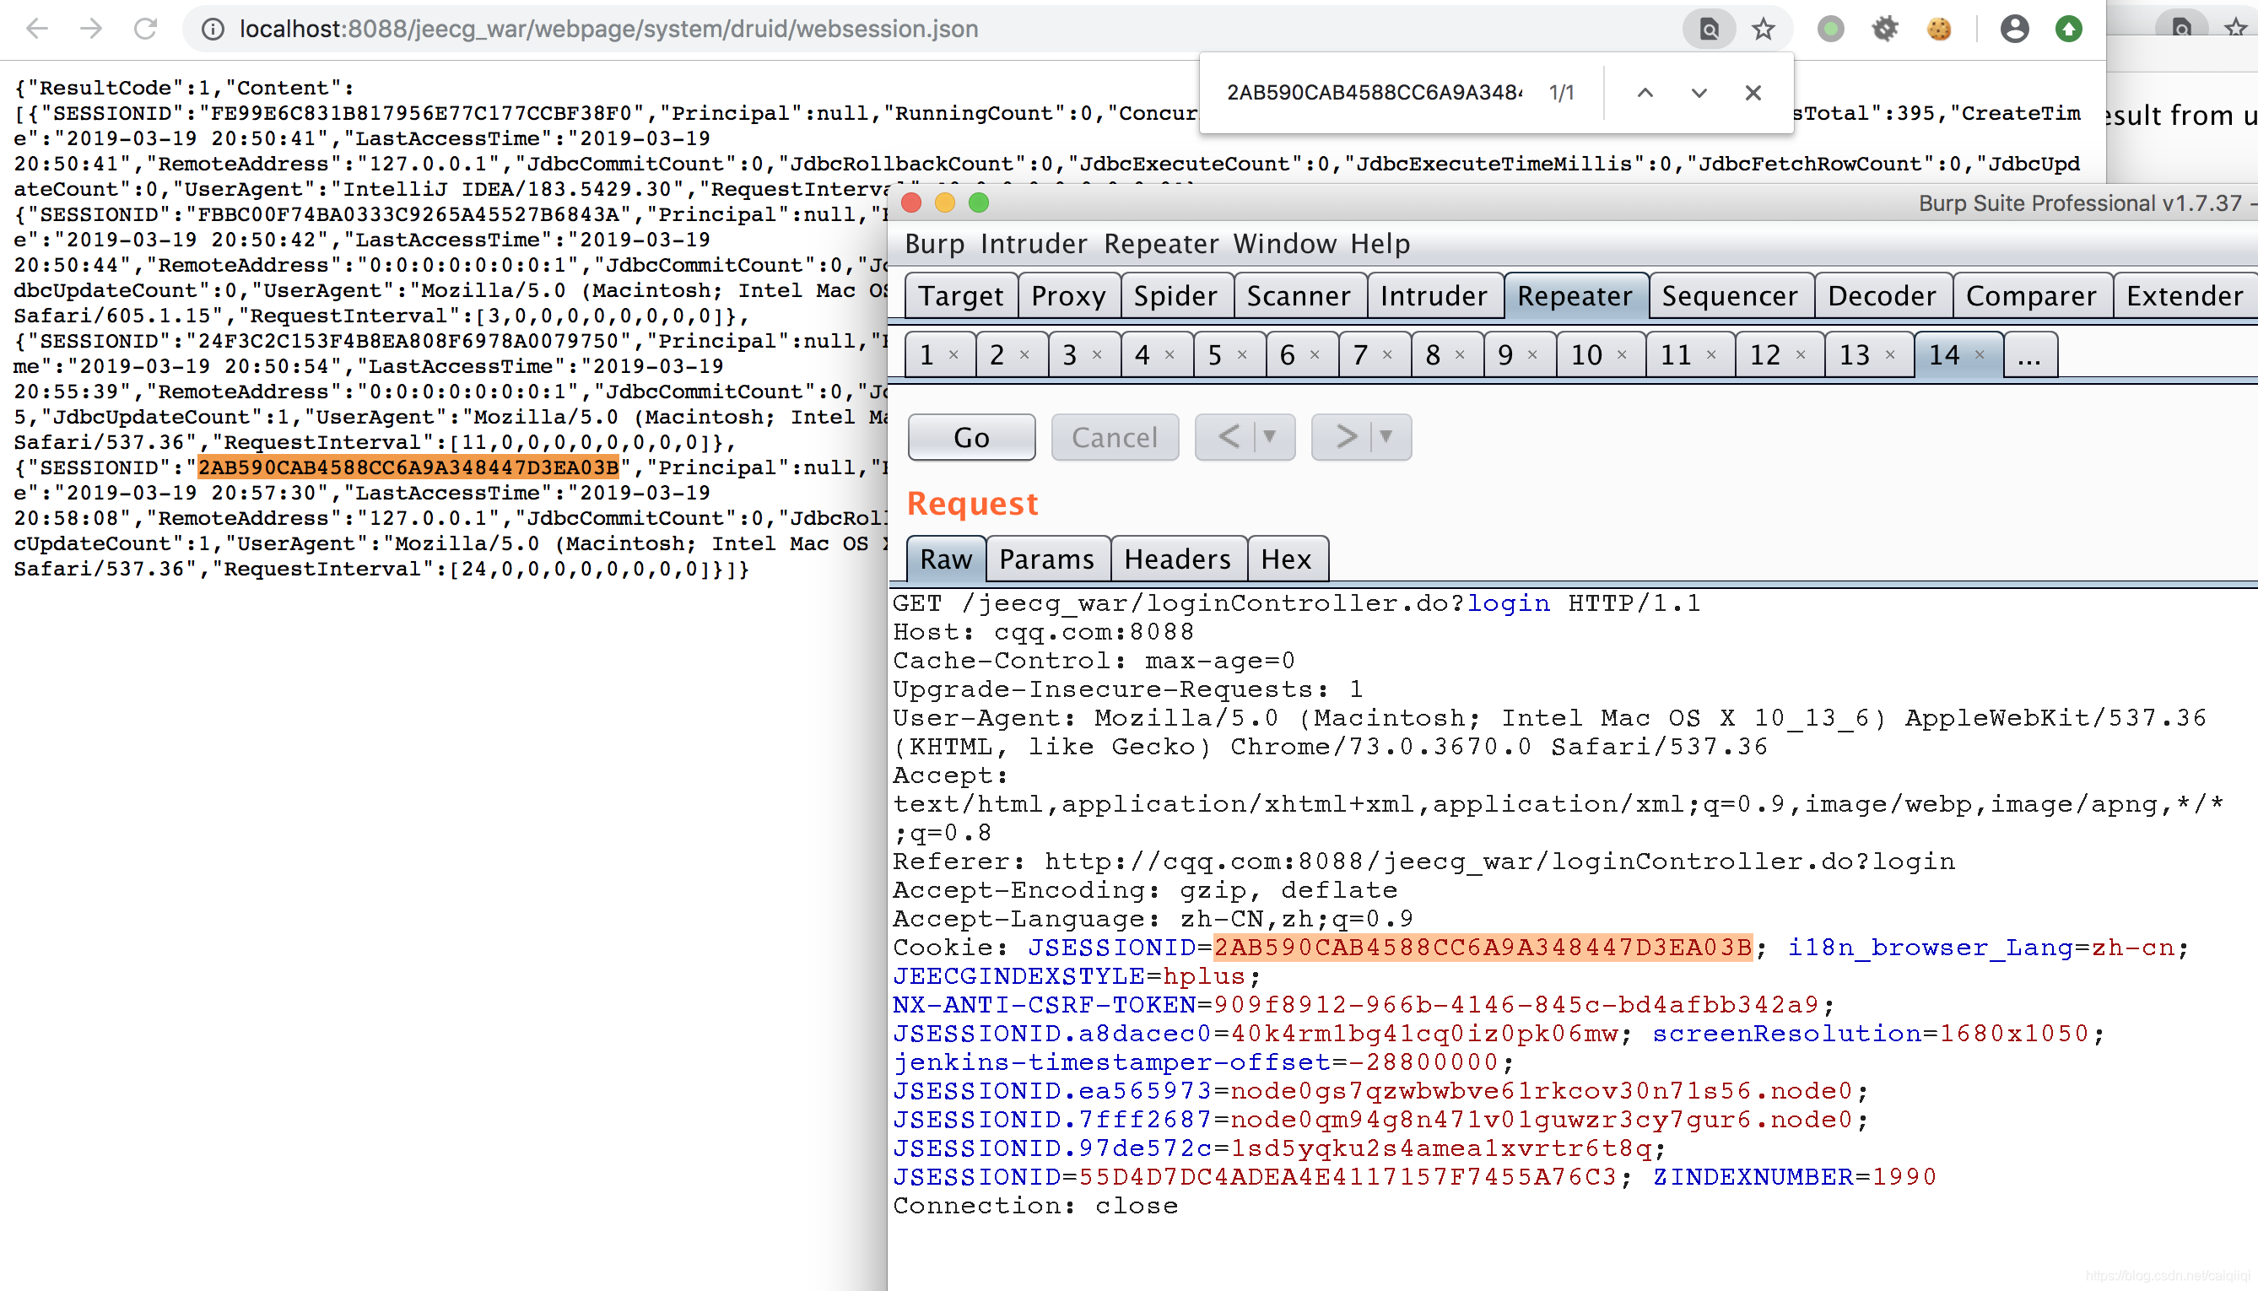
Task: Click the gear extension icon
Action: (x=1885, y=30)
